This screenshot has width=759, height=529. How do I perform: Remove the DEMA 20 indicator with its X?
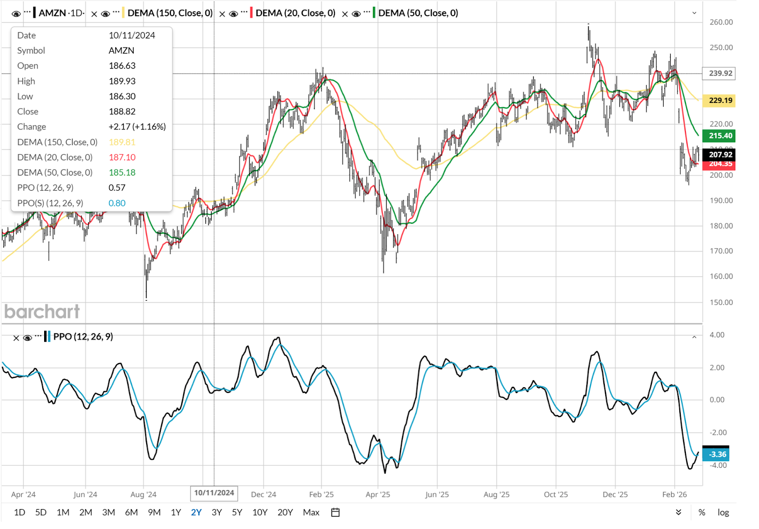[x=222, y=14]
